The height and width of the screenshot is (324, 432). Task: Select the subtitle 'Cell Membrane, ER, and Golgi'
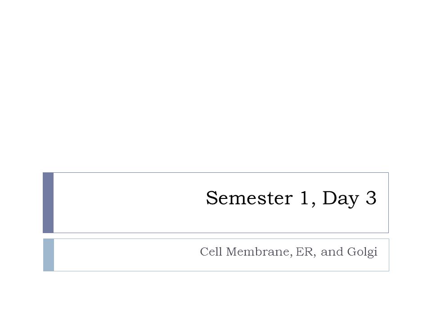click(288, 252)
